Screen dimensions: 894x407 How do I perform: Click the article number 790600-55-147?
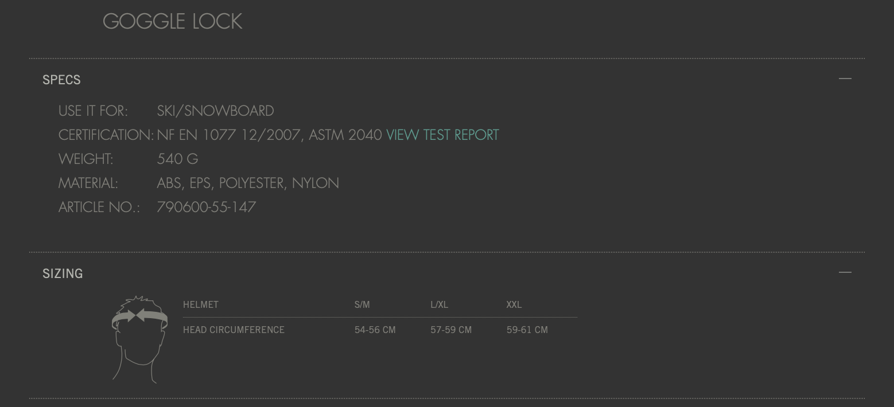207,207
